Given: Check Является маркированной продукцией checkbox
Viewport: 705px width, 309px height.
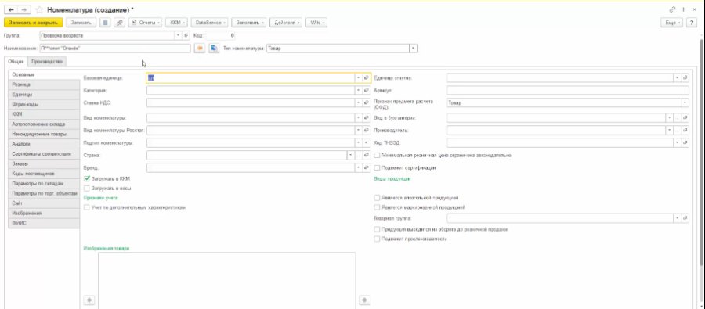Looking at the screenshot, I should [377, 207].
